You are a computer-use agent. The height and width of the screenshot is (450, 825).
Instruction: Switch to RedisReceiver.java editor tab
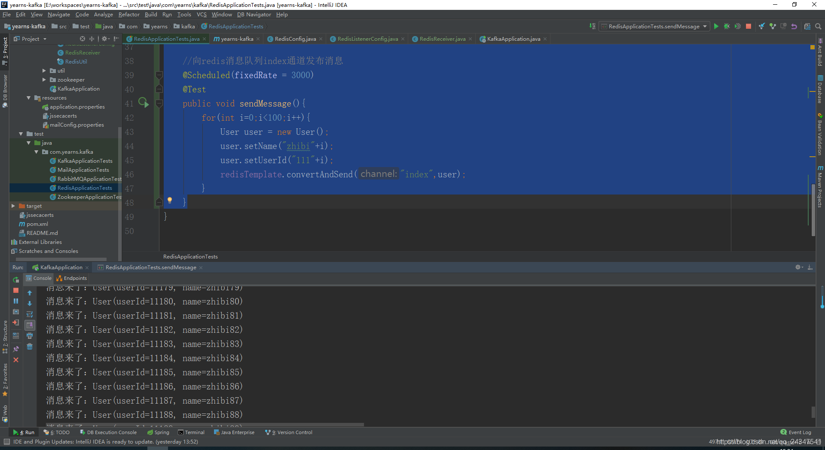point(442,39)
